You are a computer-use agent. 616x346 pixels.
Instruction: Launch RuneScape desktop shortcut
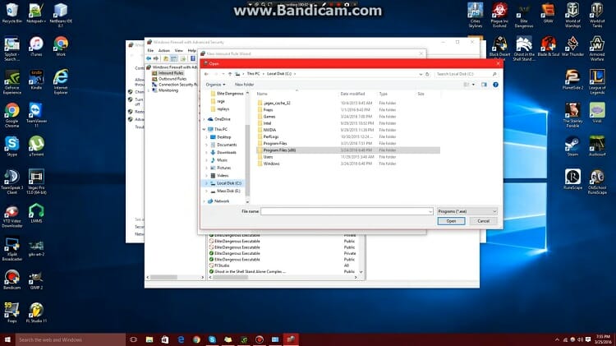(x=572, y=179)
